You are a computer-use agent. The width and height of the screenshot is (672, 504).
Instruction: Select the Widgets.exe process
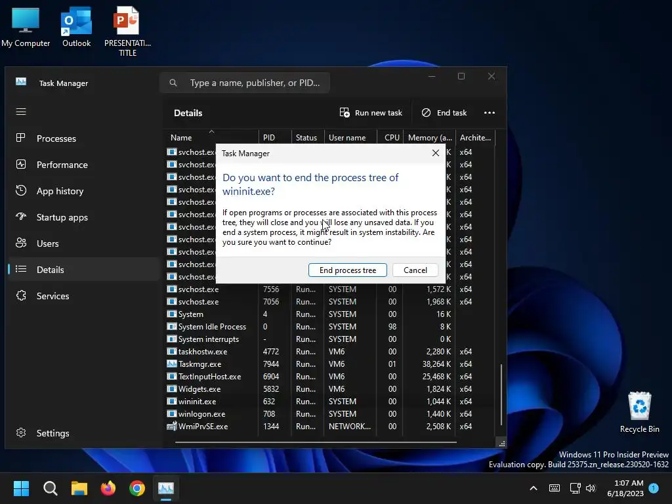tap(330, 389)
